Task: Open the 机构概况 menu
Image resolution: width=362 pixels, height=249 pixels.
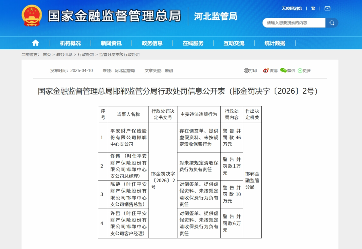Action: [x=70, y=43]
